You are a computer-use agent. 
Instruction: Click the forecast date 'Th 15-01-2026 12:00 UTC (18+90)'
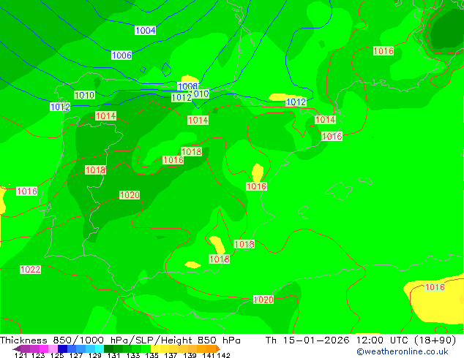click(361, 340)
